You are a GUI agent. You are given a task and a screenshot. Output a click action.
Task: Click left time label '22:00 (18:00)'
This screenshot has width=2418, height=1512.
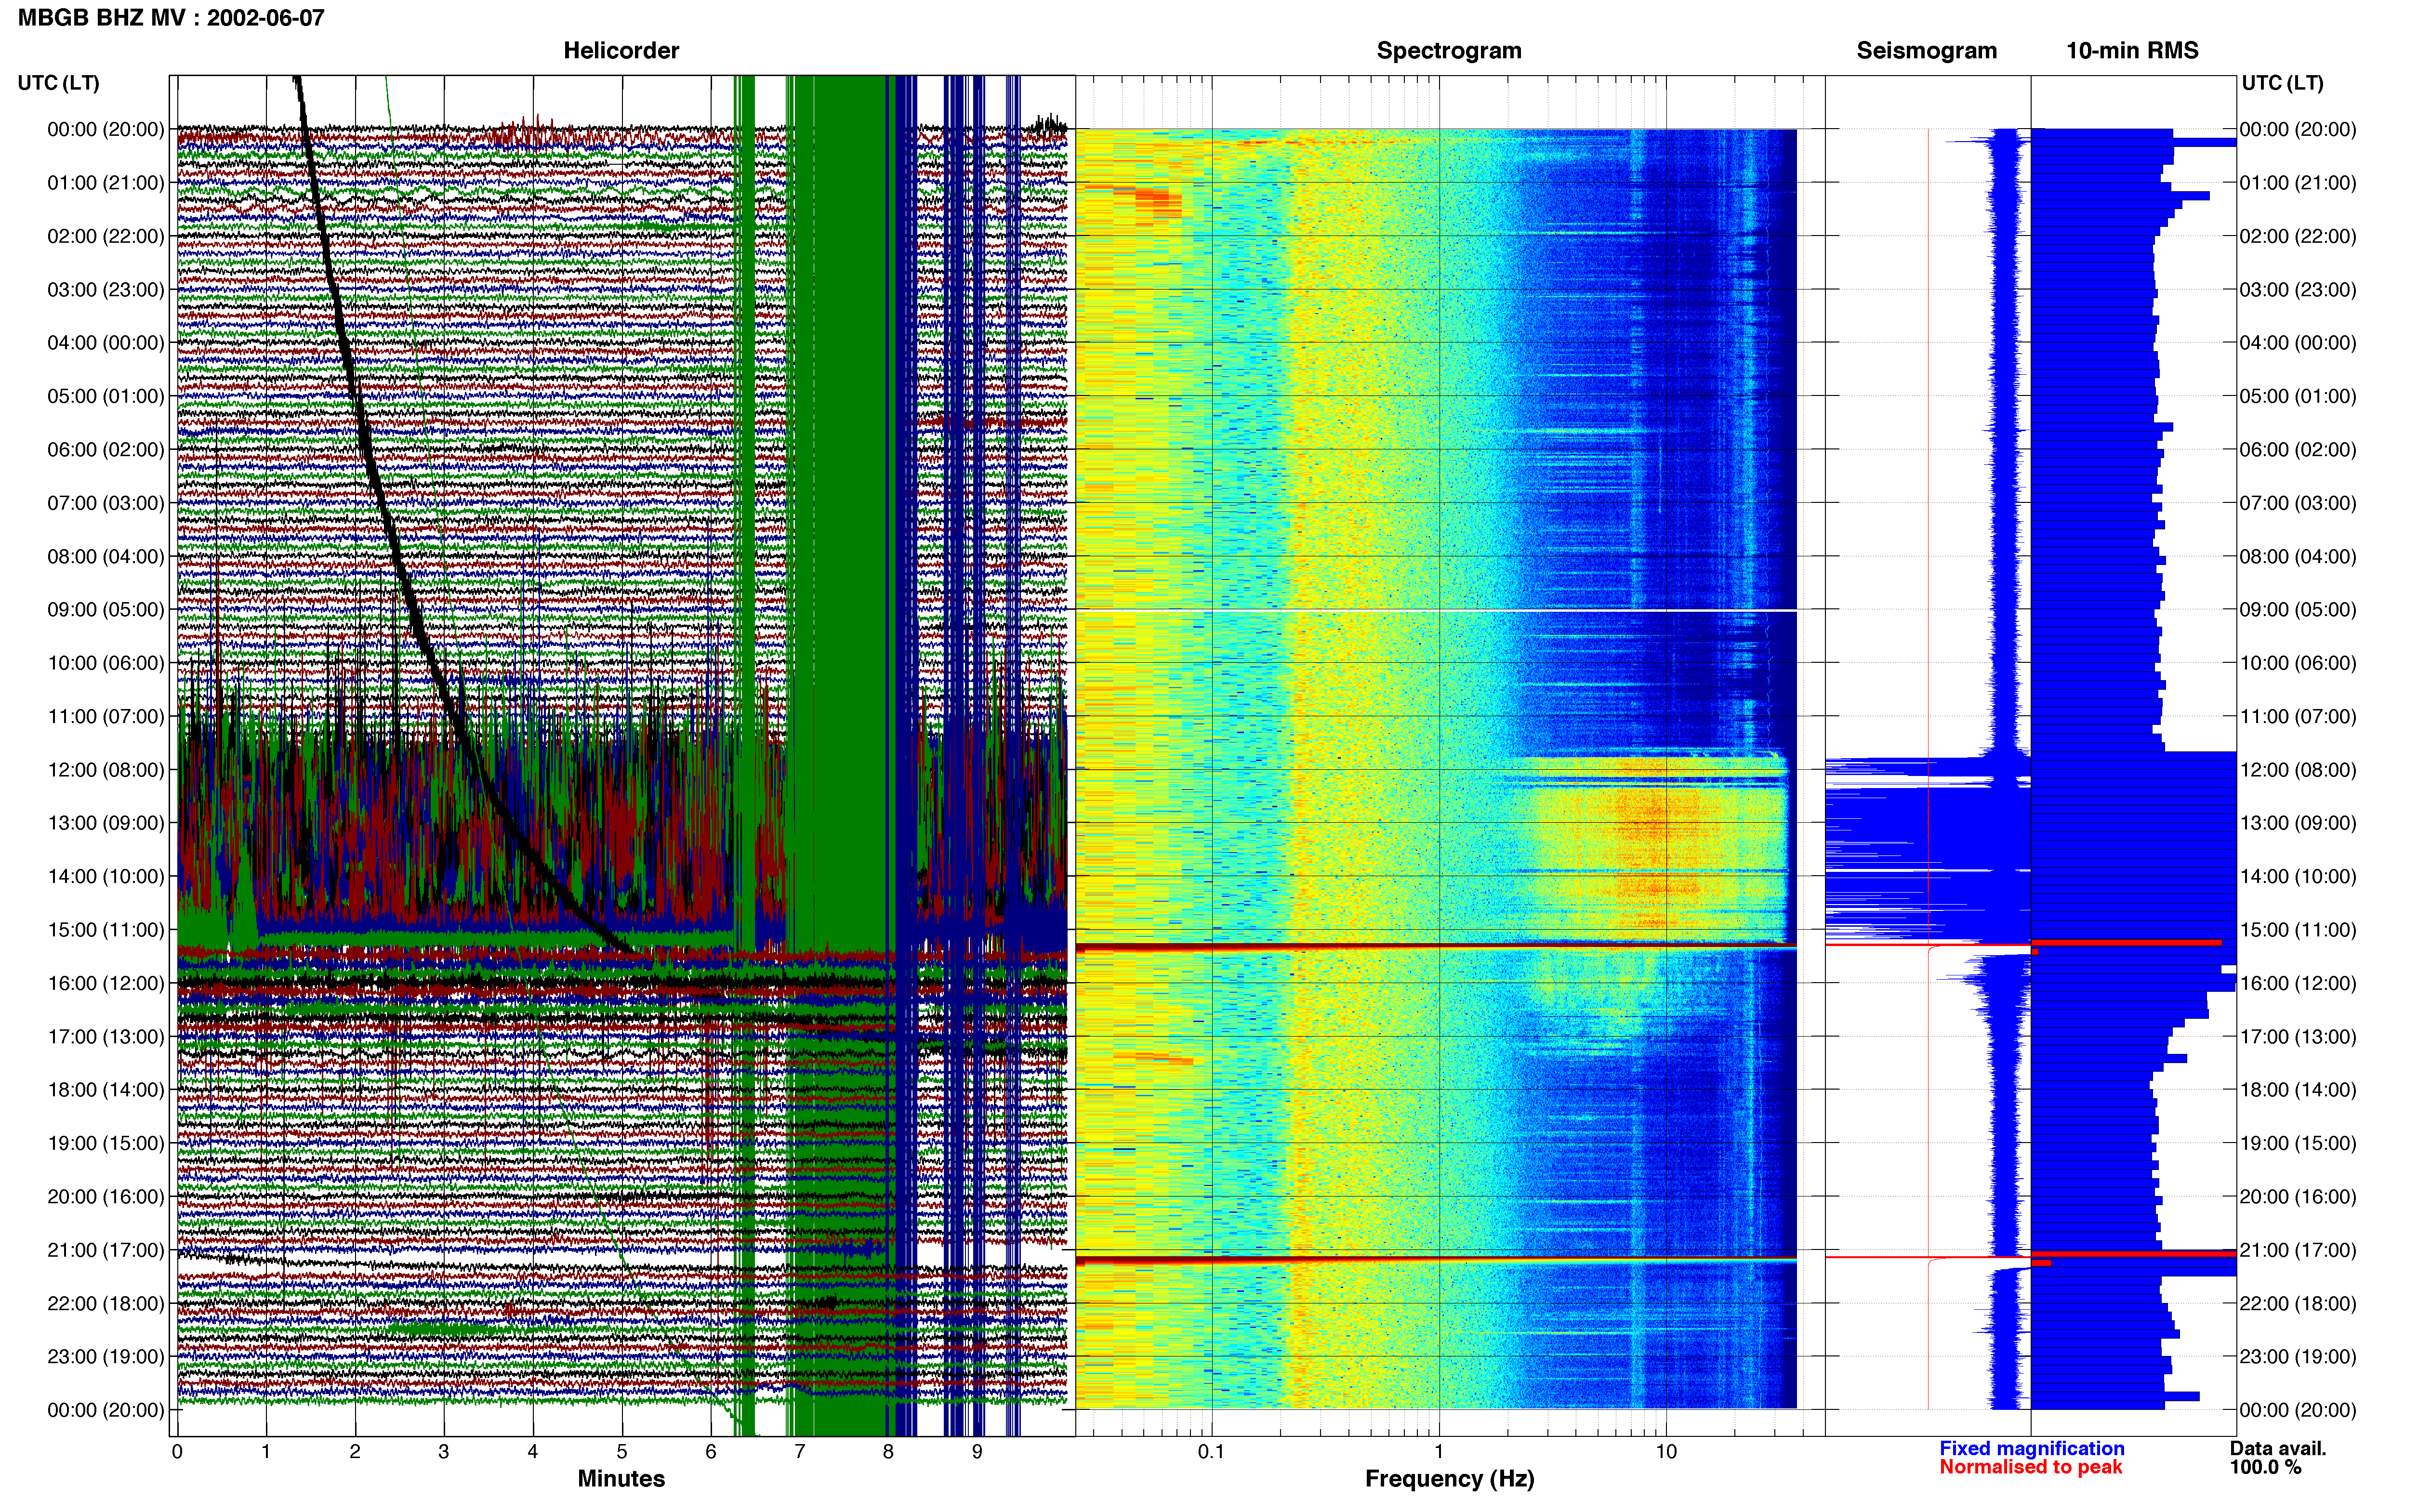coord(106,1303)
